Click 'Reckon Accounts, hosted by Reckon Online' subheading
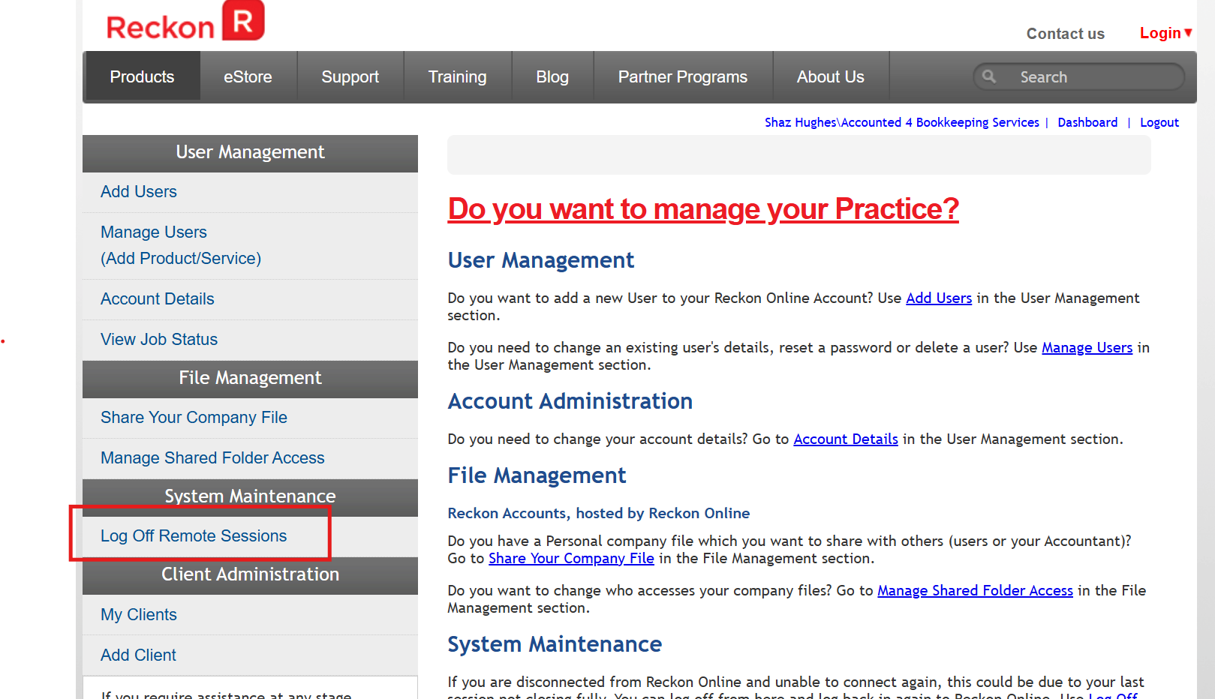 tap(598, 513)
